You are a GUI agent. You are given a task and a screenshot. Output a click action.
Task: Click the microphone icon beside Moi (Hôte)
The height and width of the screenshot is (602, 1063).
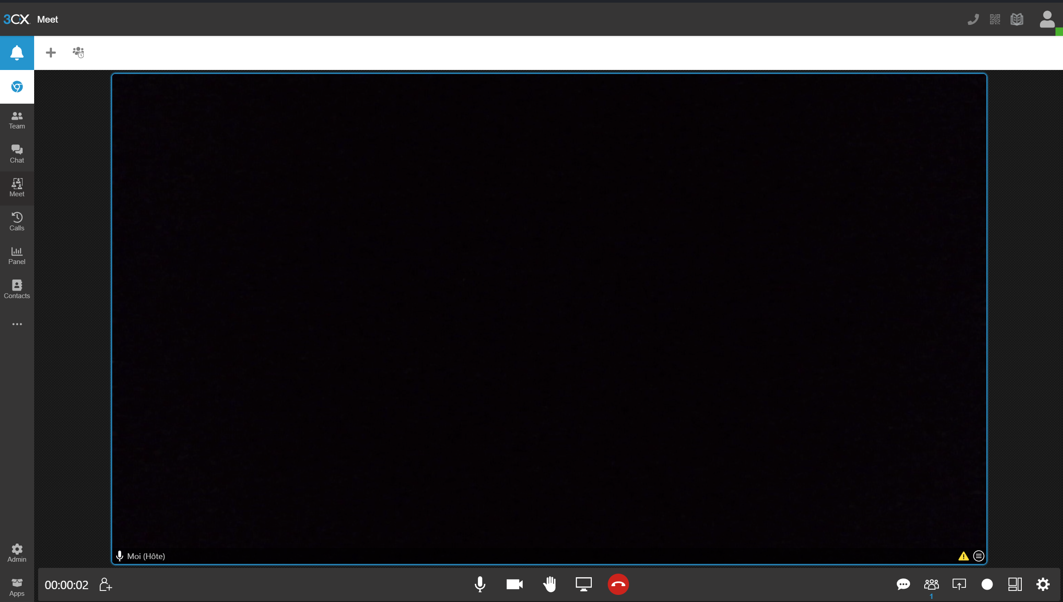click(120, 556)
